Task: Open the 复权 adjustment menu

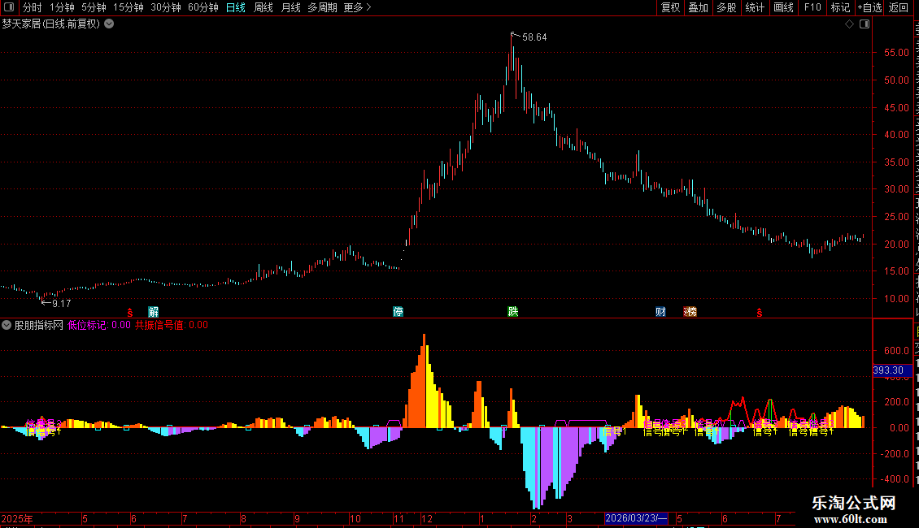Action: [x=670, y=7]
